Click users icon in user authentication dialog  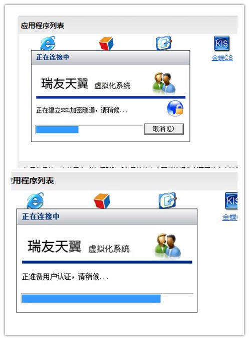[168, 246]
